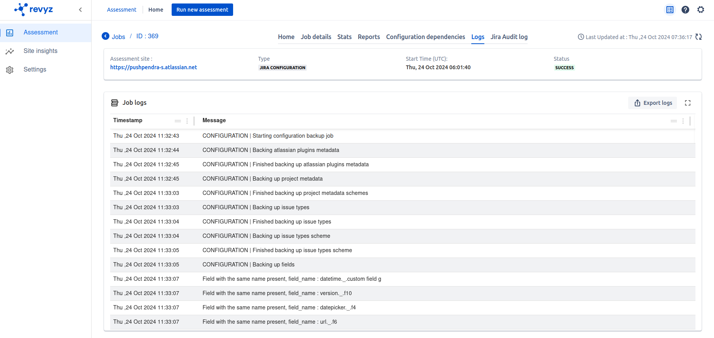Click the Message column header
The image size is (714, 338).
coord(214,120)
